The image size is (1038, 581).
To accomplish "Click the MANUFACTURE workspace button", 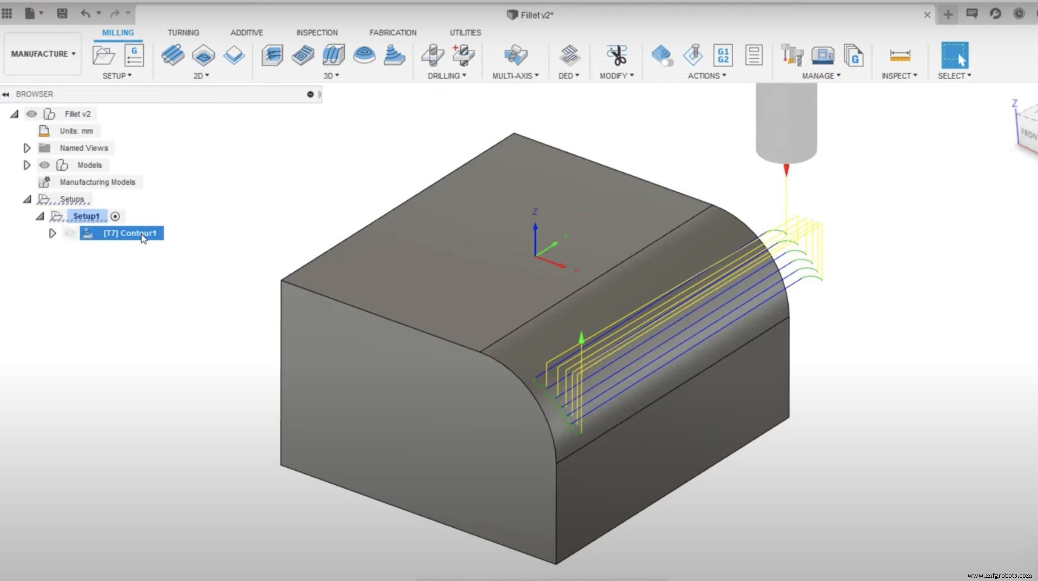I will click(x=42, y=53).
